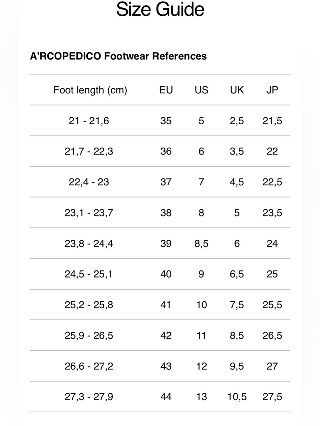Click the JP column header

tap(272, 90)
